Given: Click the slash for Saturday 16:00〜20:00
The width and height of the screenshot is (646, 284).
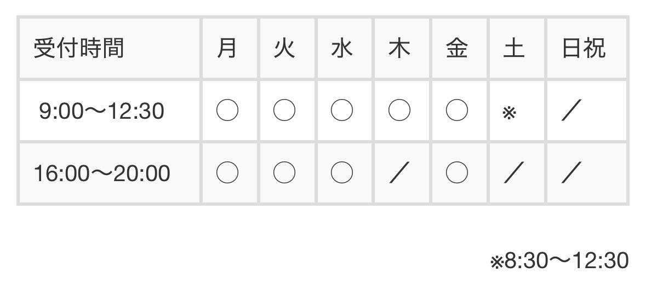Looking at the screenshot, I should [x=514, y=175].
